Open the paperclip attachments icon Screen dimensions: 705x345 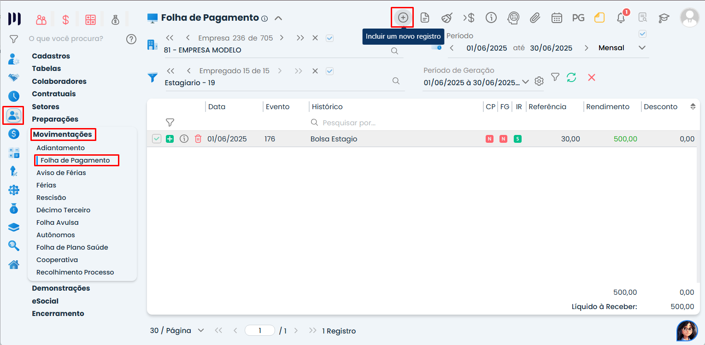point(535,18)
